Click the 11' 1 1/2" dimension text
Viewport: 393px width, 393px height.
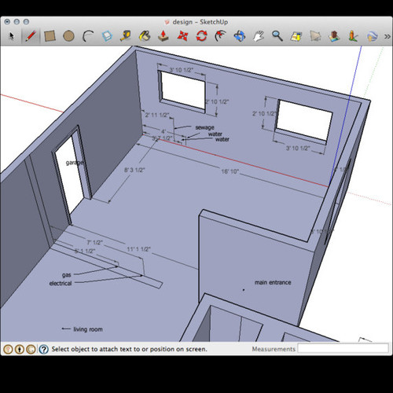(x=138, y=249)
